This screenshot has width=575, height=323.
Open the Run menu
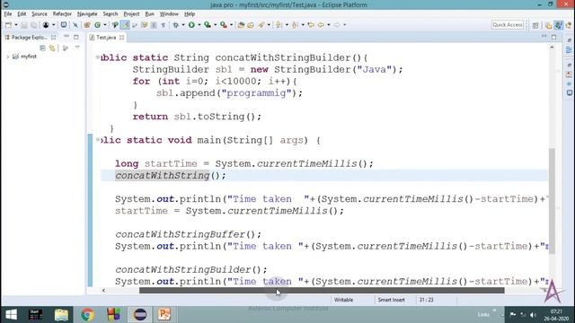tap(150, 14)
